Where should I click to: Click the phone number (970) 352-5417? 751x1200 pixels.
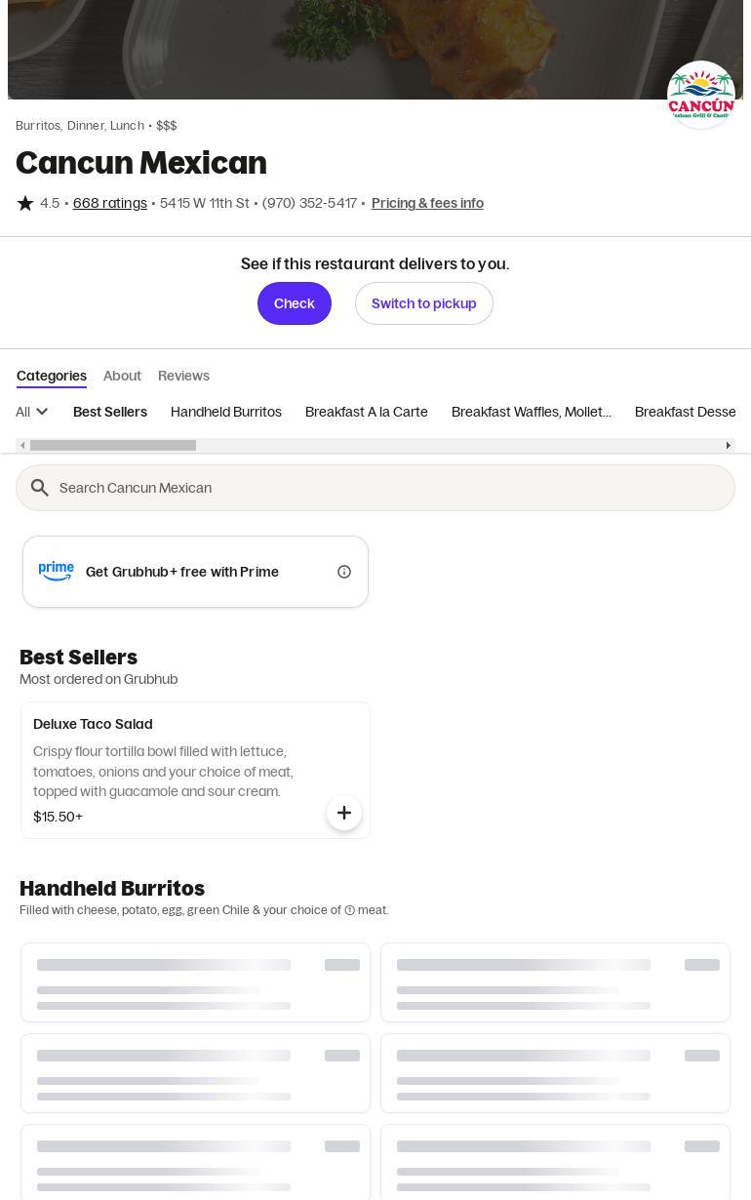(x=309, y=203)
